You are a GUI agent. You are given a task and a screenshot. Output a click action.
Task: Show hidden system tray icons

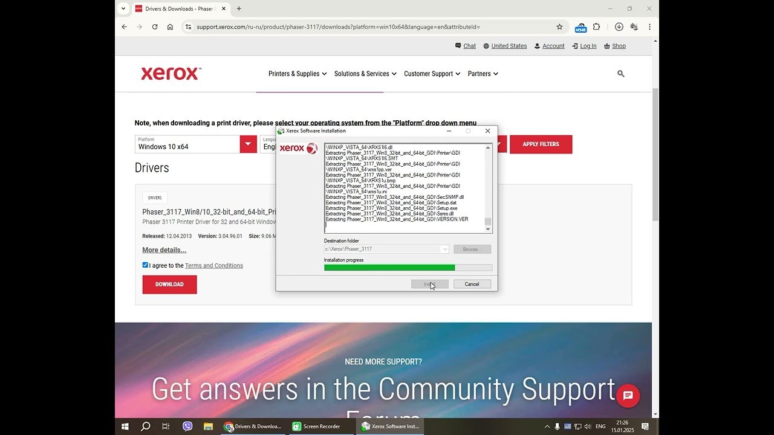[547, 427]
